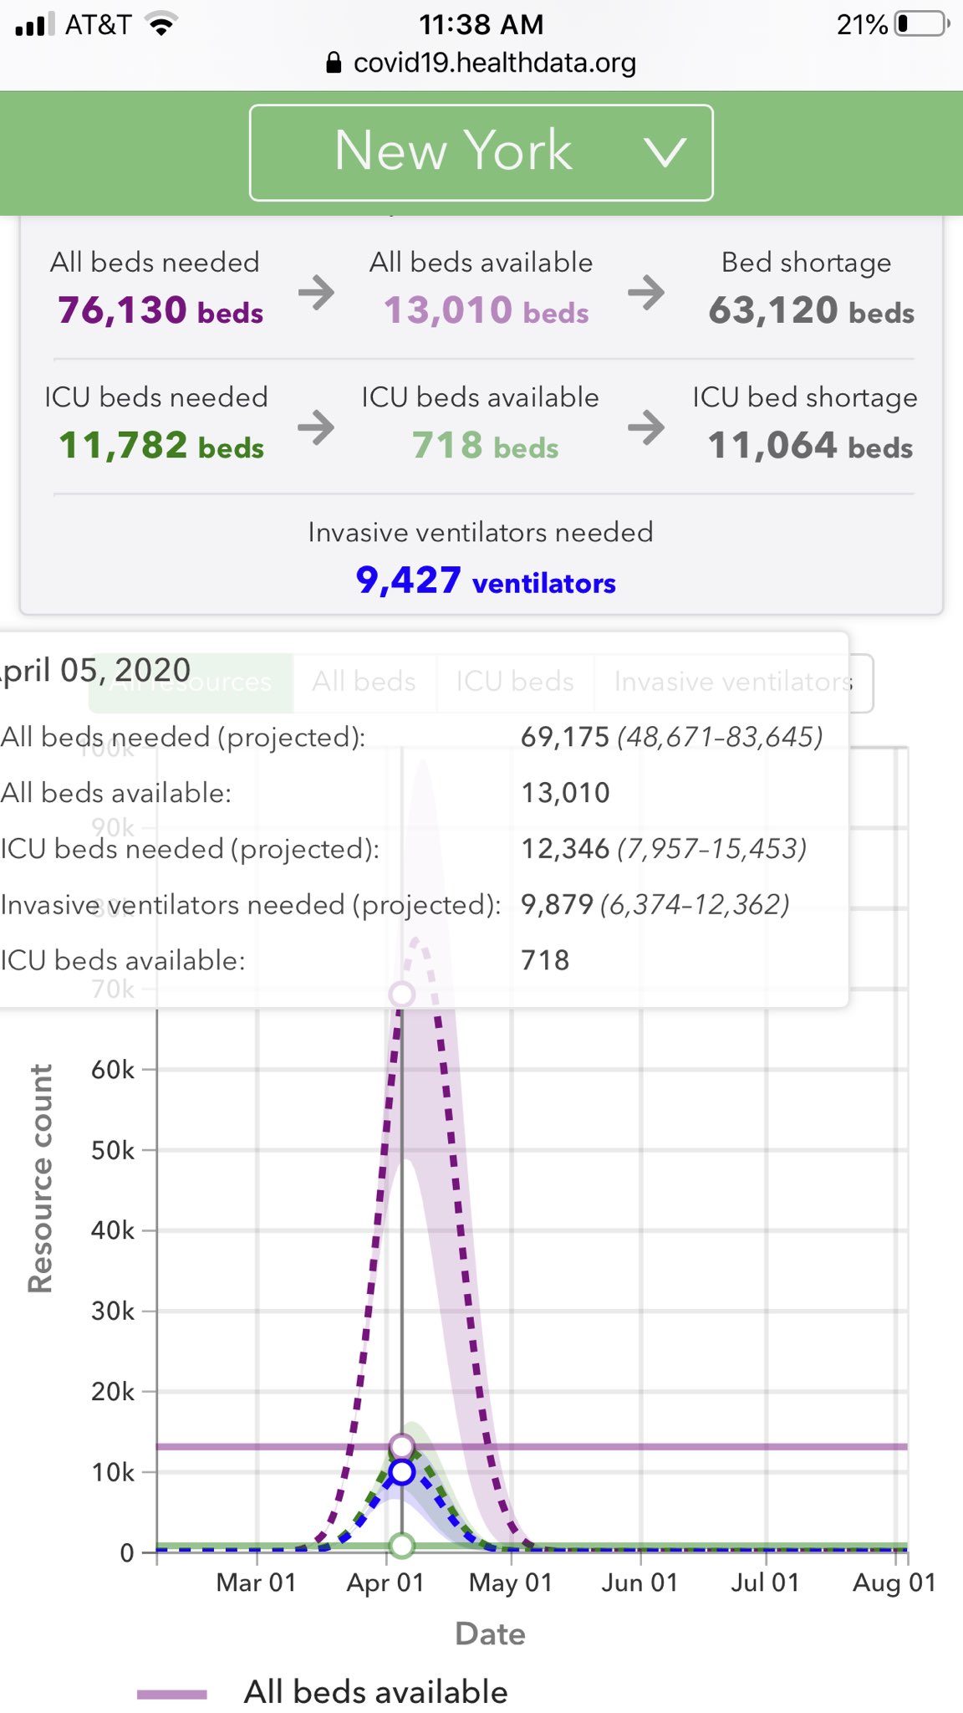This screenshot has width=963, height=1713.
Task: Tap the All beds available legend swatch
Action: click(172, 1694)
